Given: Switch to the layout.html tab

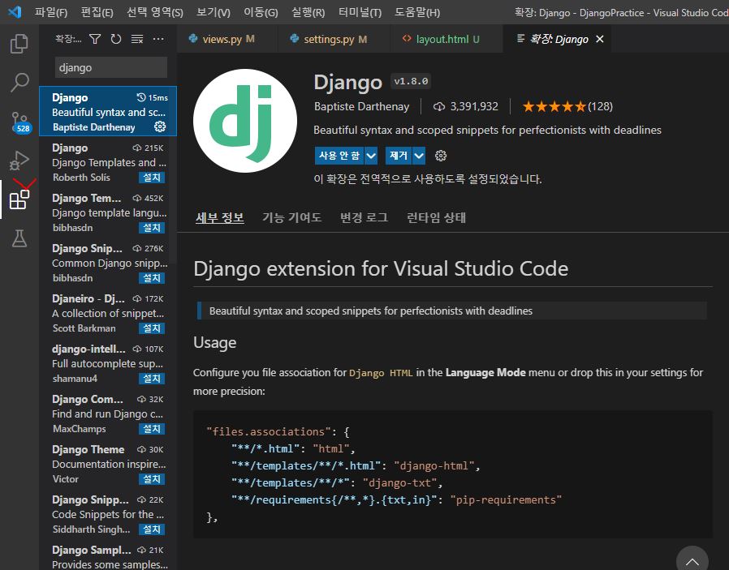Looking at the screenshot, I should [446, 39].
